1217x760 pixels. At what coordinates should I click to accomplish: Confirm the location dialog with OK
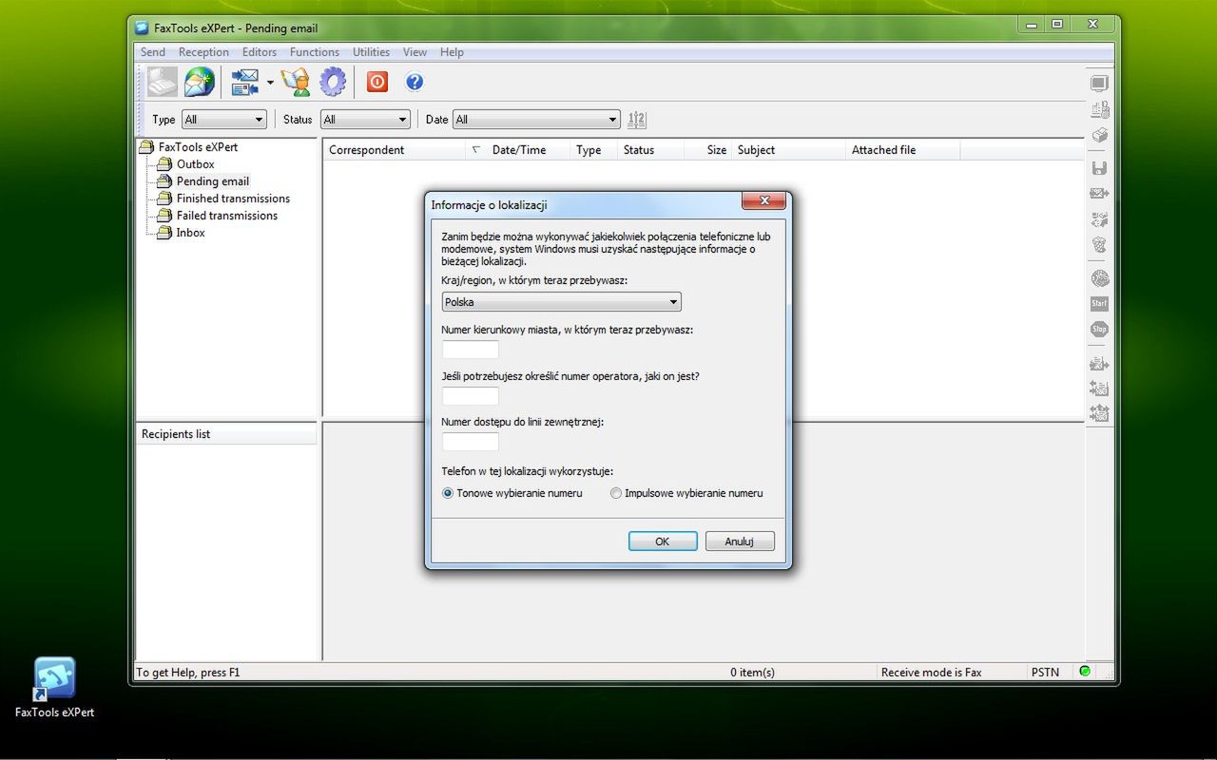click(x=663, y=541)
